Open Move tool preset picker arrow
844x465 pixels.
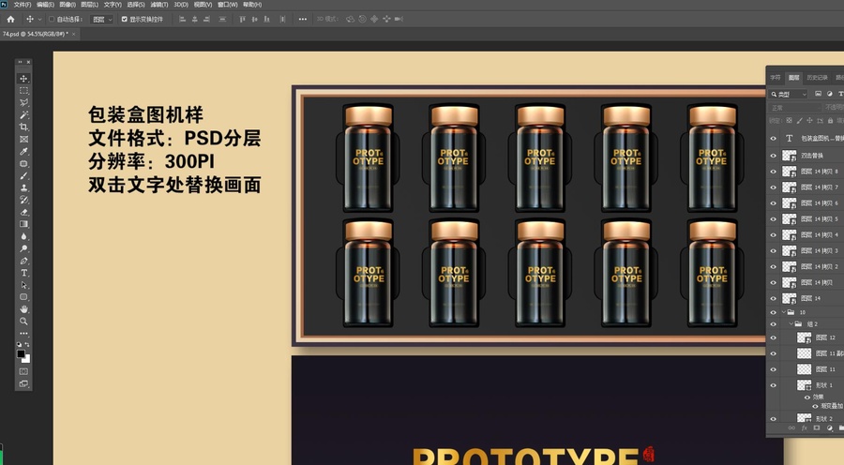[x=39, y=20]
